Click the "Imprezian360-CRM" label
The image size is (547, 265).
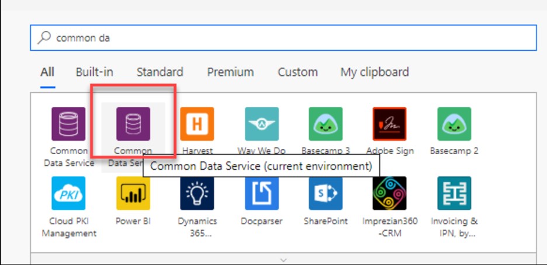tap(390, 227)
